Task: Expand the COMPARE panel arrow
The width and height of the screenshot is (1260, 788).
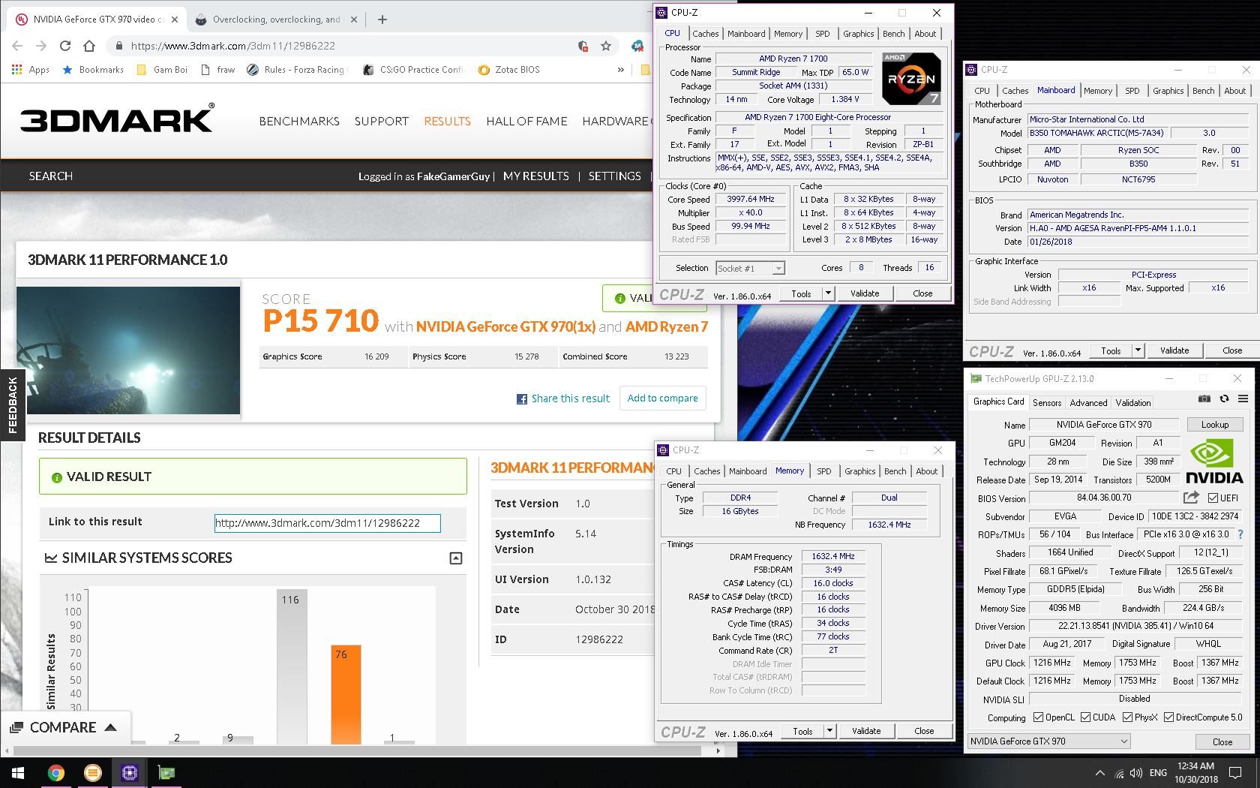Action: 111,727
